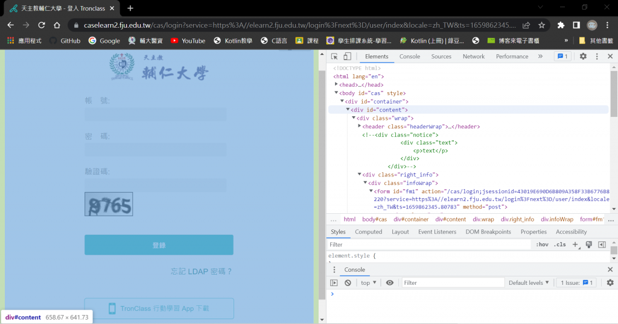Toggle rendering emulations paintbrush icon
Screen dimensions: 618x324
(x=589, y=244)
